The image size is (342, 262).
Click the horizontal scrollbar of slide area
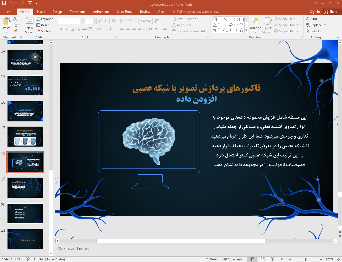click(x=180, y=241)
